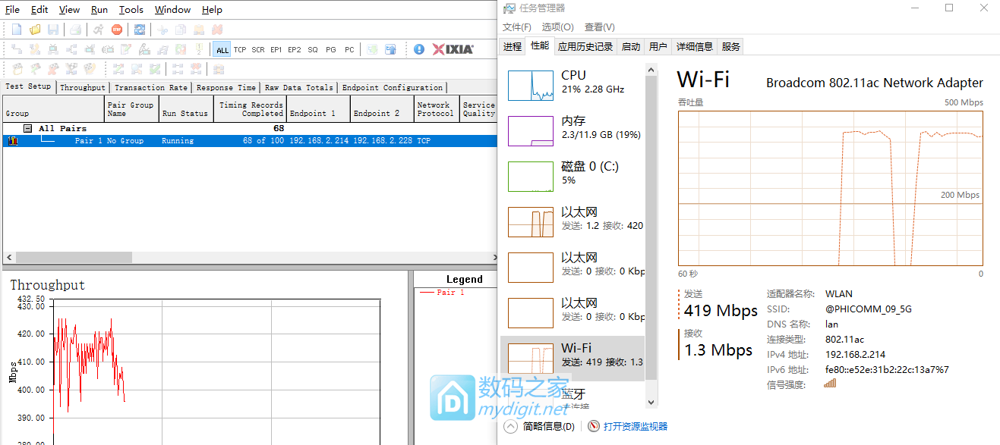This screenshot has width=1000, height=445.
Task: Click the 打开资源监视器 link
Action: 636,427
